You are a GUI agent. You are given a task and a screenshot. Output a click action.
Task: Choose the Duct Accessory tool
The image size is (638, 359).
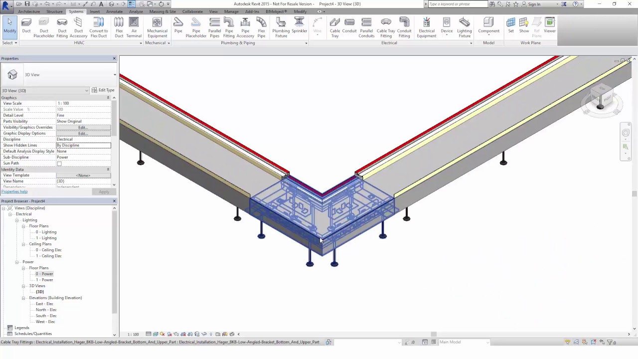tap(78, 27)
